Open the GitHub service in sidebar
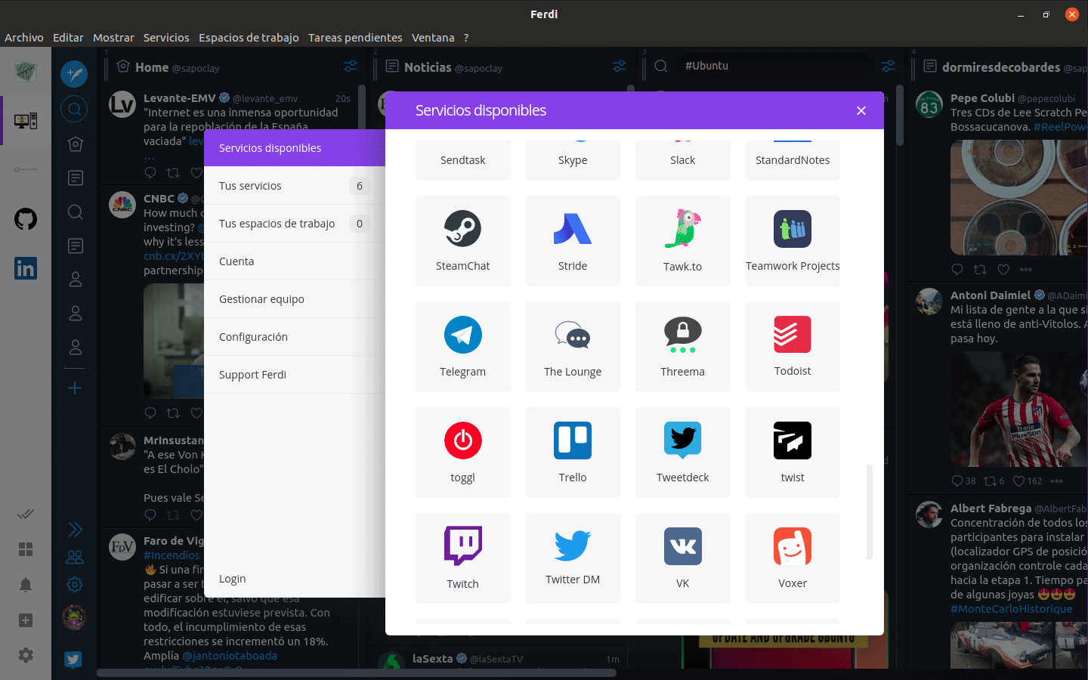Image resolution: width=1088 pixels, height=680 pixels. (x=26, y=220)
